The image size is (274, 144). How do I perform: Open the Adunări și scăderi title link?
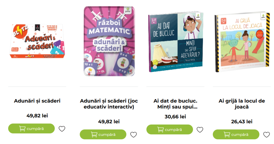click(x=37, y=101)
